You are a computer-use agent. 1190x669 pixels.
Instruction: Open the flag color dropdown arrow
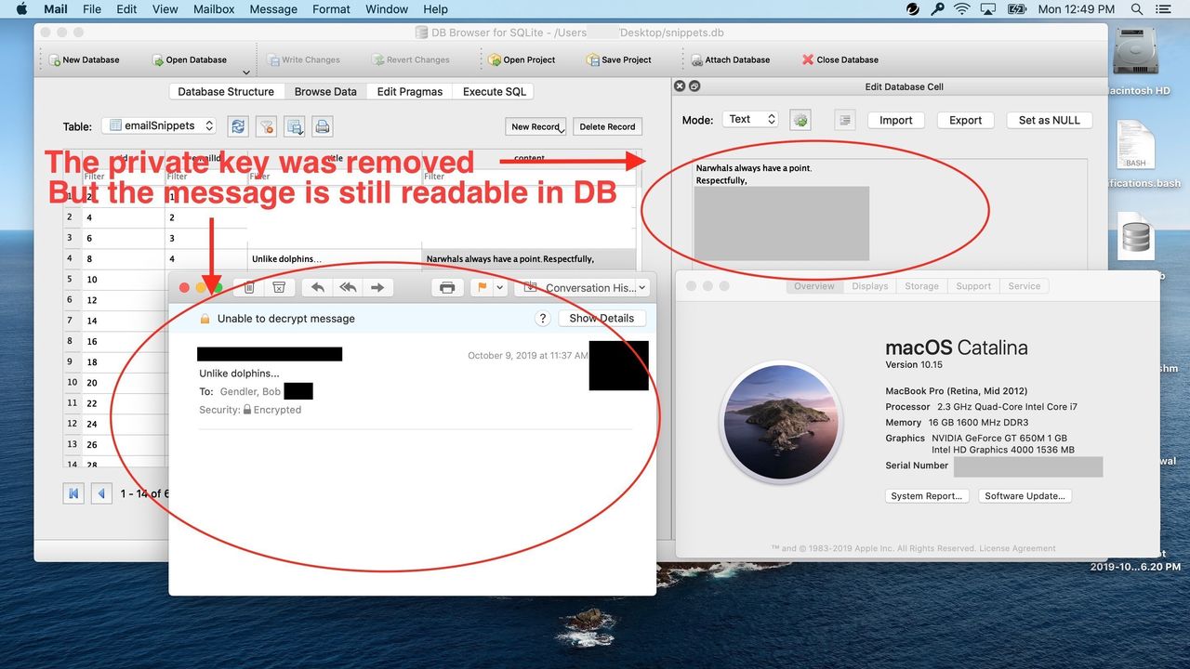(500, 287)
